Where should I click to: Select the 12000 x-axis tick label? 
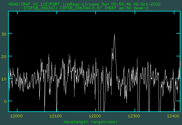17,116
